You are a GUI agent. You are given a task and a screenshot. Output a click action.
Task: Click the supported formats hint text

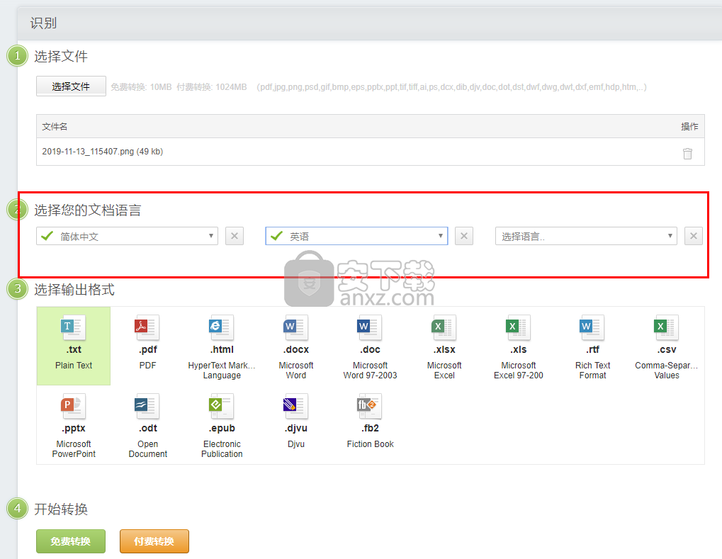[x=452, y=87]
